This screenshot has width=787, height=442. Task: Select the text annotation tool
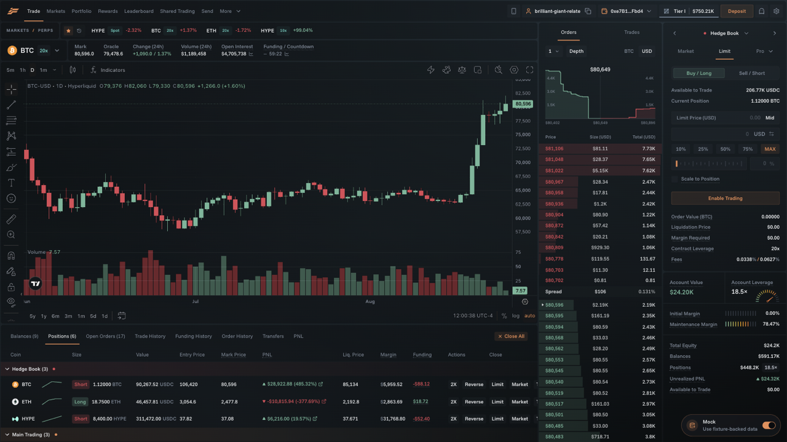point(11,183)
